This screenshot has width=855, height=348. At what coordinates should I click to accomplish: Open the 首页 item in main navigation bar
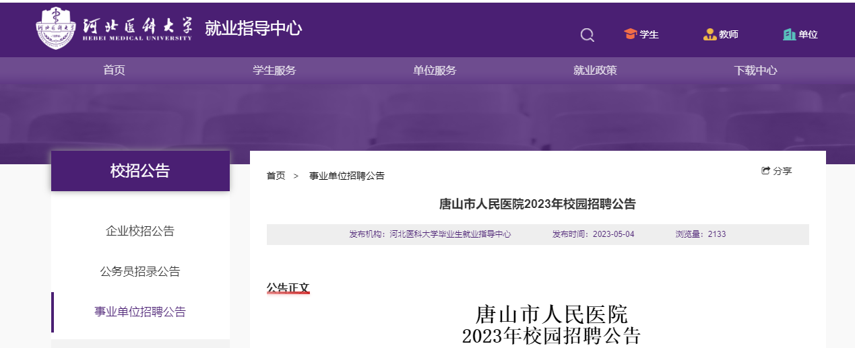(114, 71)
